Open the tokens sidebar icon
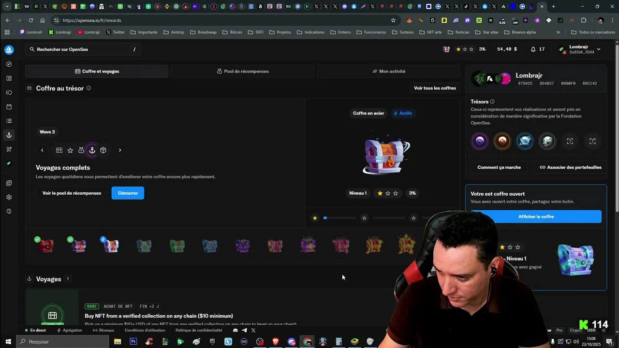Image resolution: width=619 pixels, height=348 pixels. (9, 92)
